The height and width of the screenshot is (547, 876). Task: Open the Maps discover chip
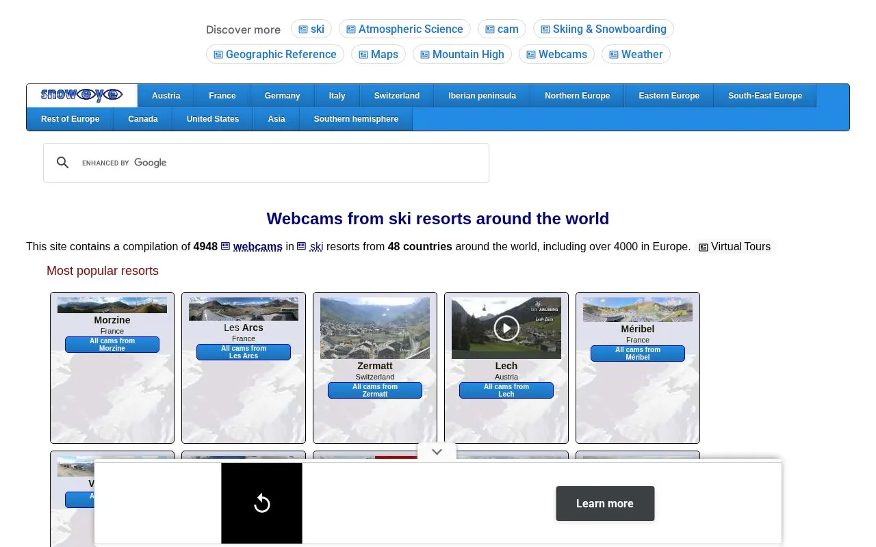pyautogui.click(x=378, y=54)
